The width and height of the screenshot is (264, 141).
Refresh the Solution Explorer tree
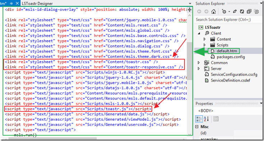point(242,12)
